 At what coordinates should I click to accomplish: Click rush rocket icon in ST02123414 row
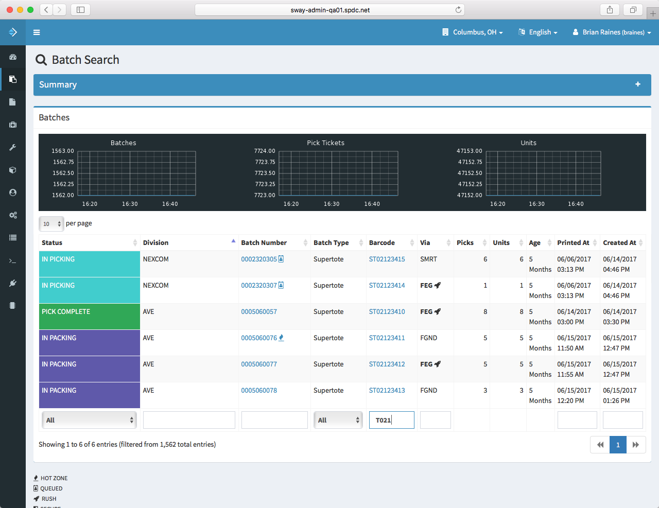pyautogui.click(x=438, y=285)
